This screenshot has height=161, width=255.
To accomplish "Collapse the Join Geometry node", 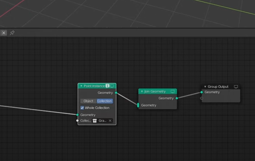I will tap(142, 91).
